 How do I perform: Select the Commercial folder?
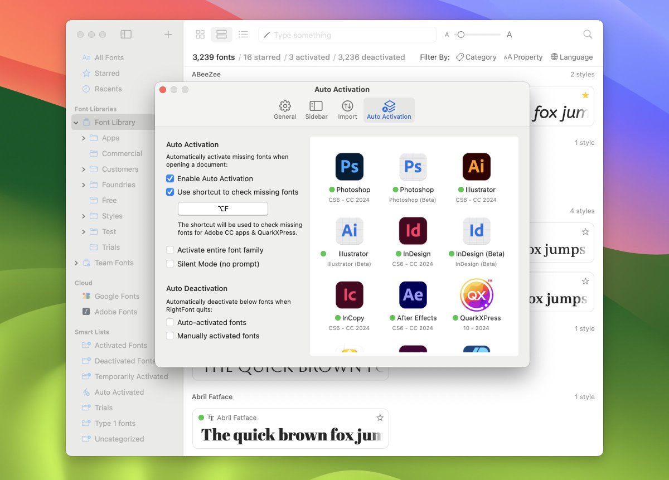pyautogui.click(x=122, y=153)
